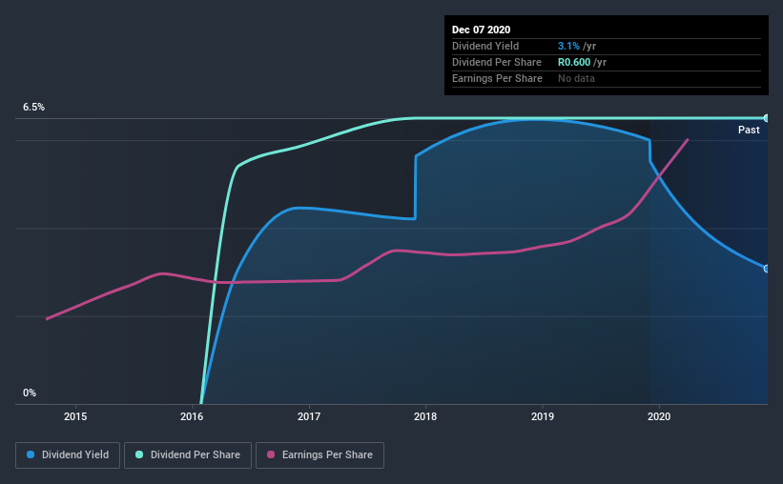The height and width of the screenshot is (484, 783).
Task: Select the teal endpoint marker at 6.5%
Action: [x=766, y=118]
